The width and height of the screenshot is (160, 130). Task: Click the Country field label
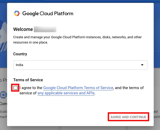(x=20, y=54)
